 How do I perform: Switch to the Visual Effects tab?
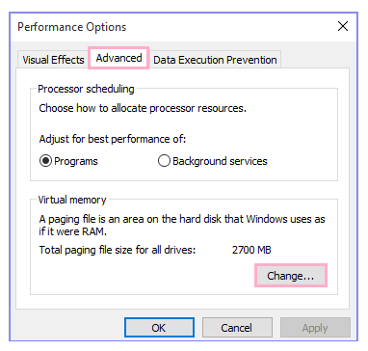(x=53, y=60)
